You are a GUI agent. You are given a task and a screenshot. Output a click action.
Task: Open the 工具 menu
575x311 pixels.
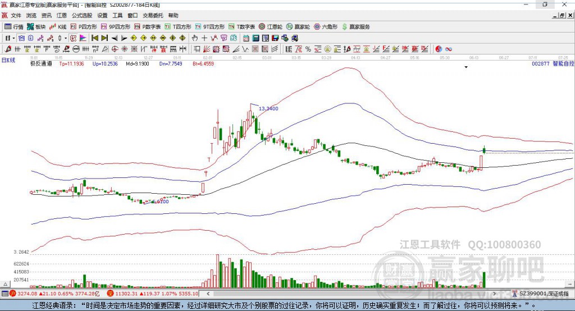click(x=117, y=15)
